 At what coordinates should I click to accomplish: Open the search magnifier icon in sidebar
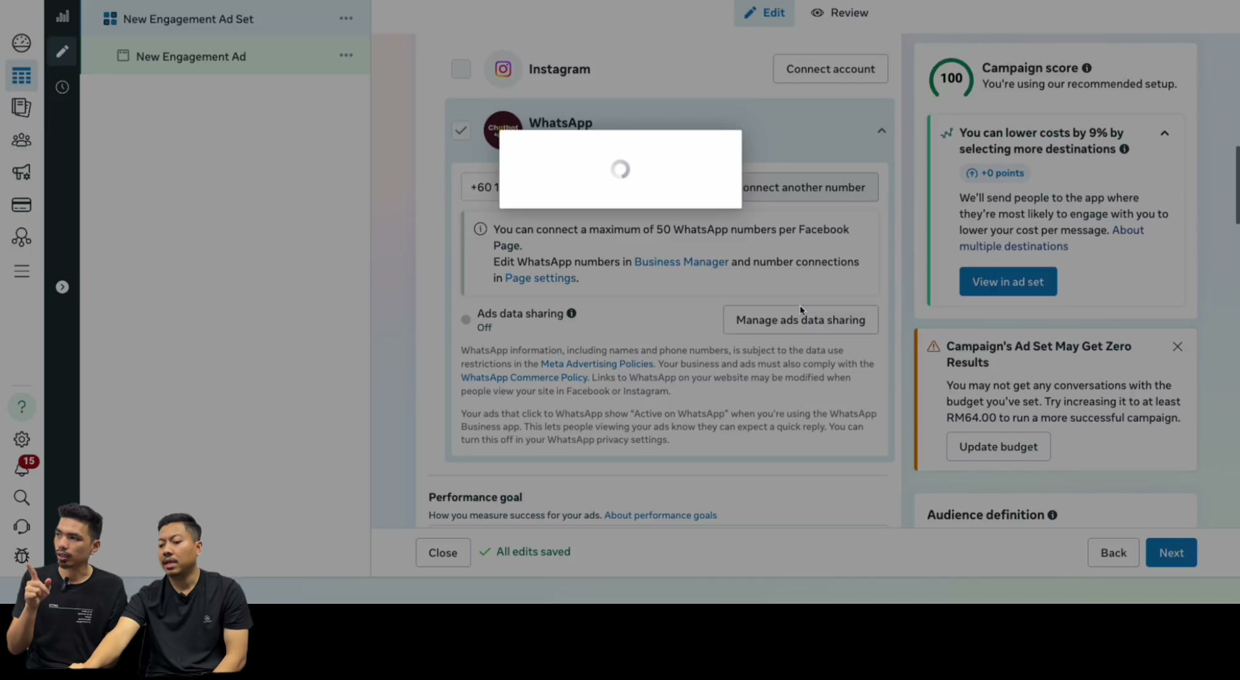pos(21,497)
